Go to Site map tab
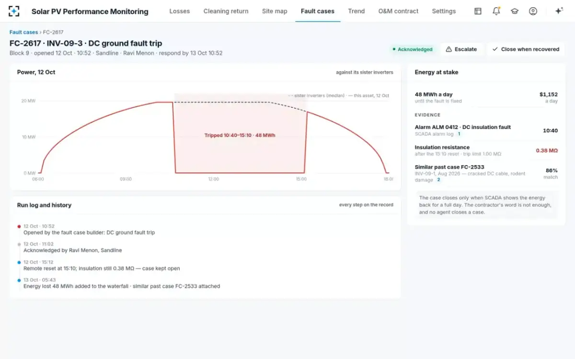 pos(275,11)
